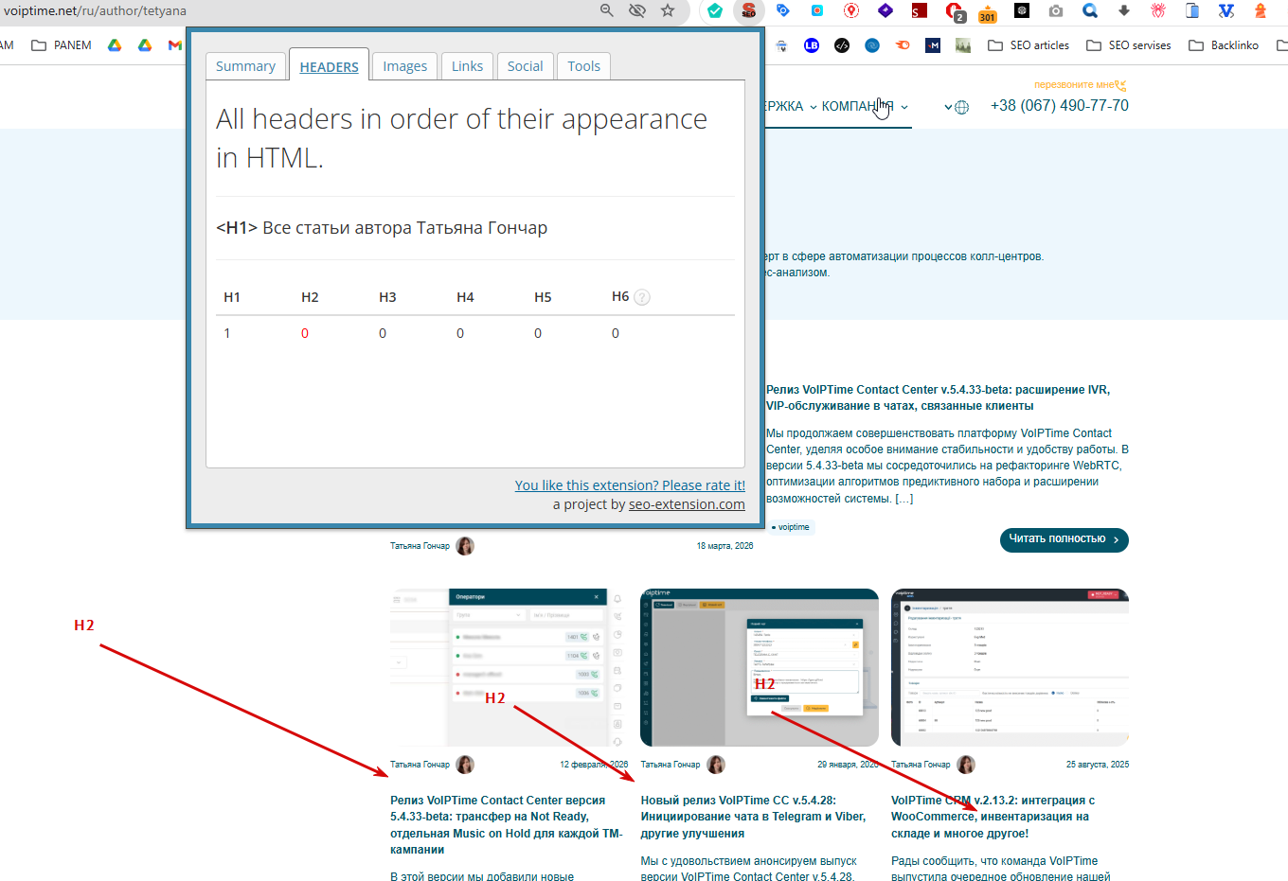Expand the КОМПАНИЯ menu chevron
Screen dimensions: 1288x881
[x=904, y=107]
